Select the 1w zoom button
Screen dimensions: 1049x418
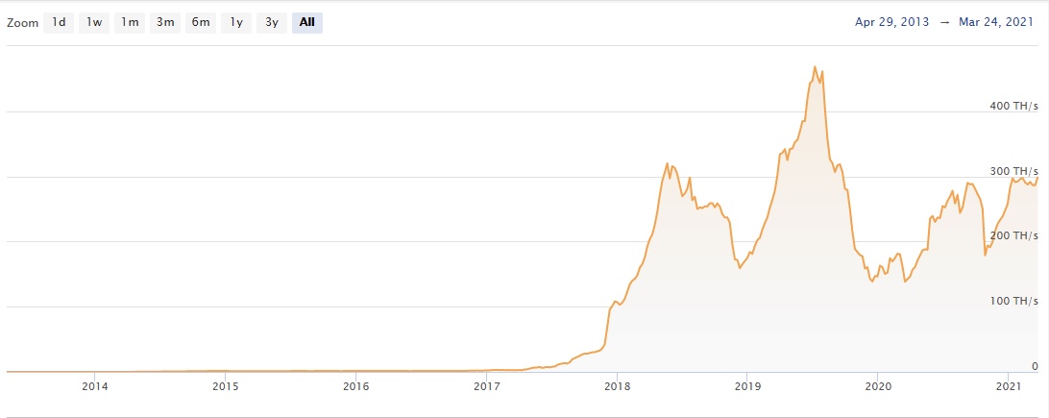(94, 22)
